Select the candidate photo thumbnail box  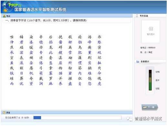[151, 32]
